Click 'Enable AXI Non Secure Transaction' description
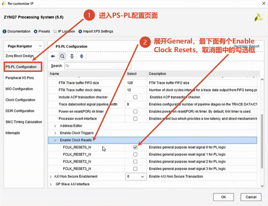This screenshot has width=268, height=206. pyautogui.click(x=176, y=177)
